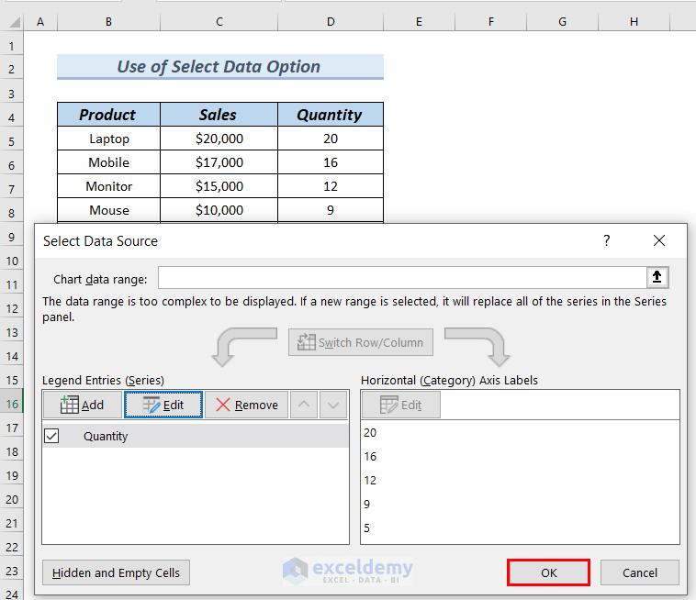
Task: Select axis label 20 in the list
Action: tap(370, 433)
